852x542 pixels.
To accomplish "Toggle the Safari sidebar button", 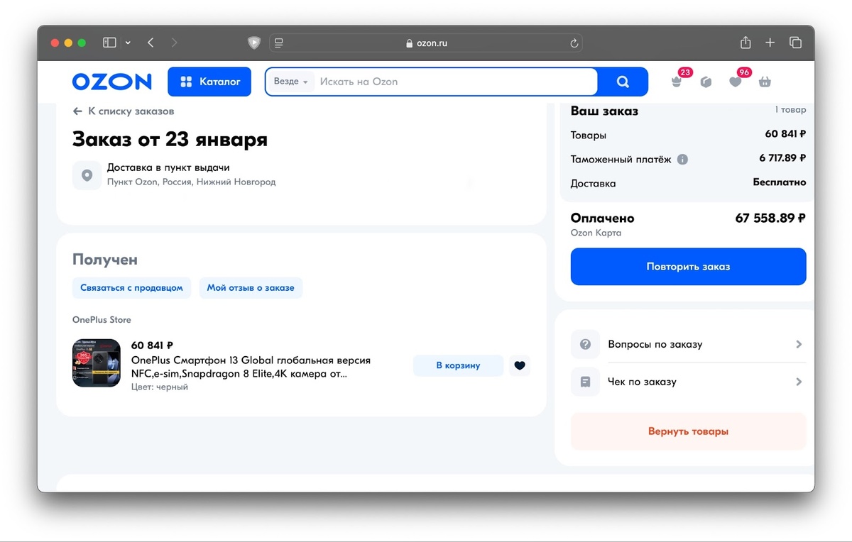I will pos(109,43).
